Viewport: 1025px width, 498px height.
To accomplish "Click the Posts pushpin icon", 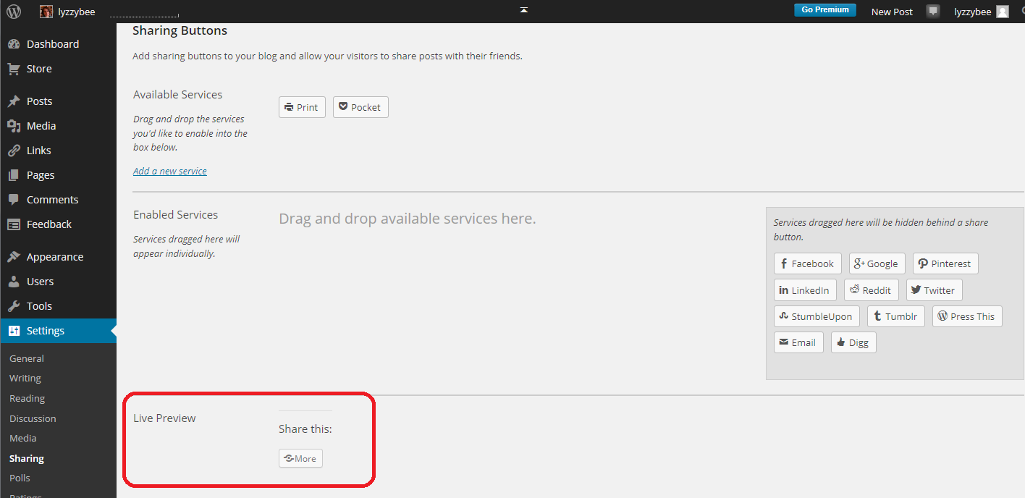I will [14, 101].
